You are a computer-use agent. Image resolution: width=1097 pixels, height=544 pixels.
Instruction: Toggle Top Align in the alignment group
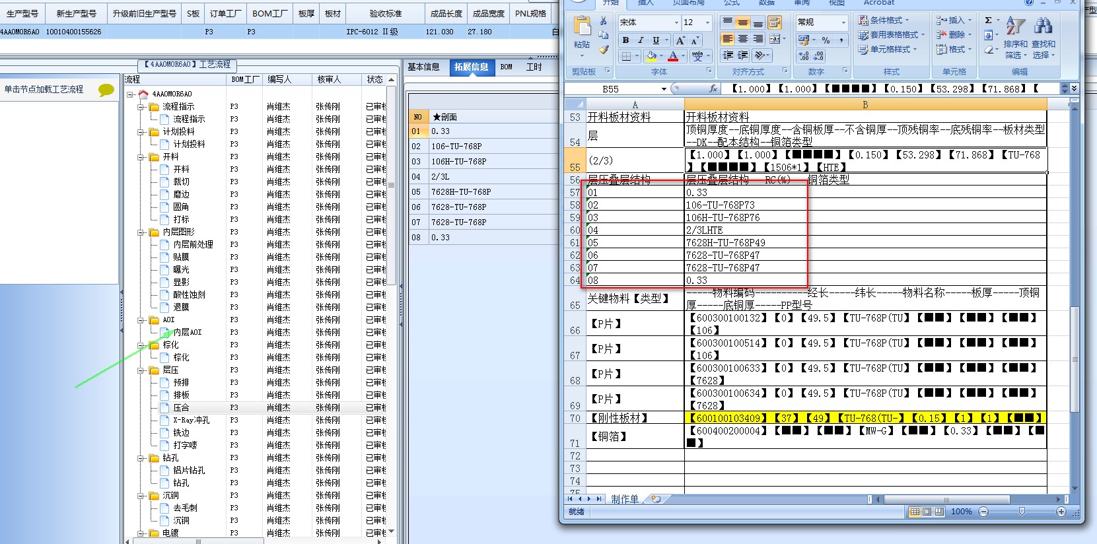coord(728,22)
